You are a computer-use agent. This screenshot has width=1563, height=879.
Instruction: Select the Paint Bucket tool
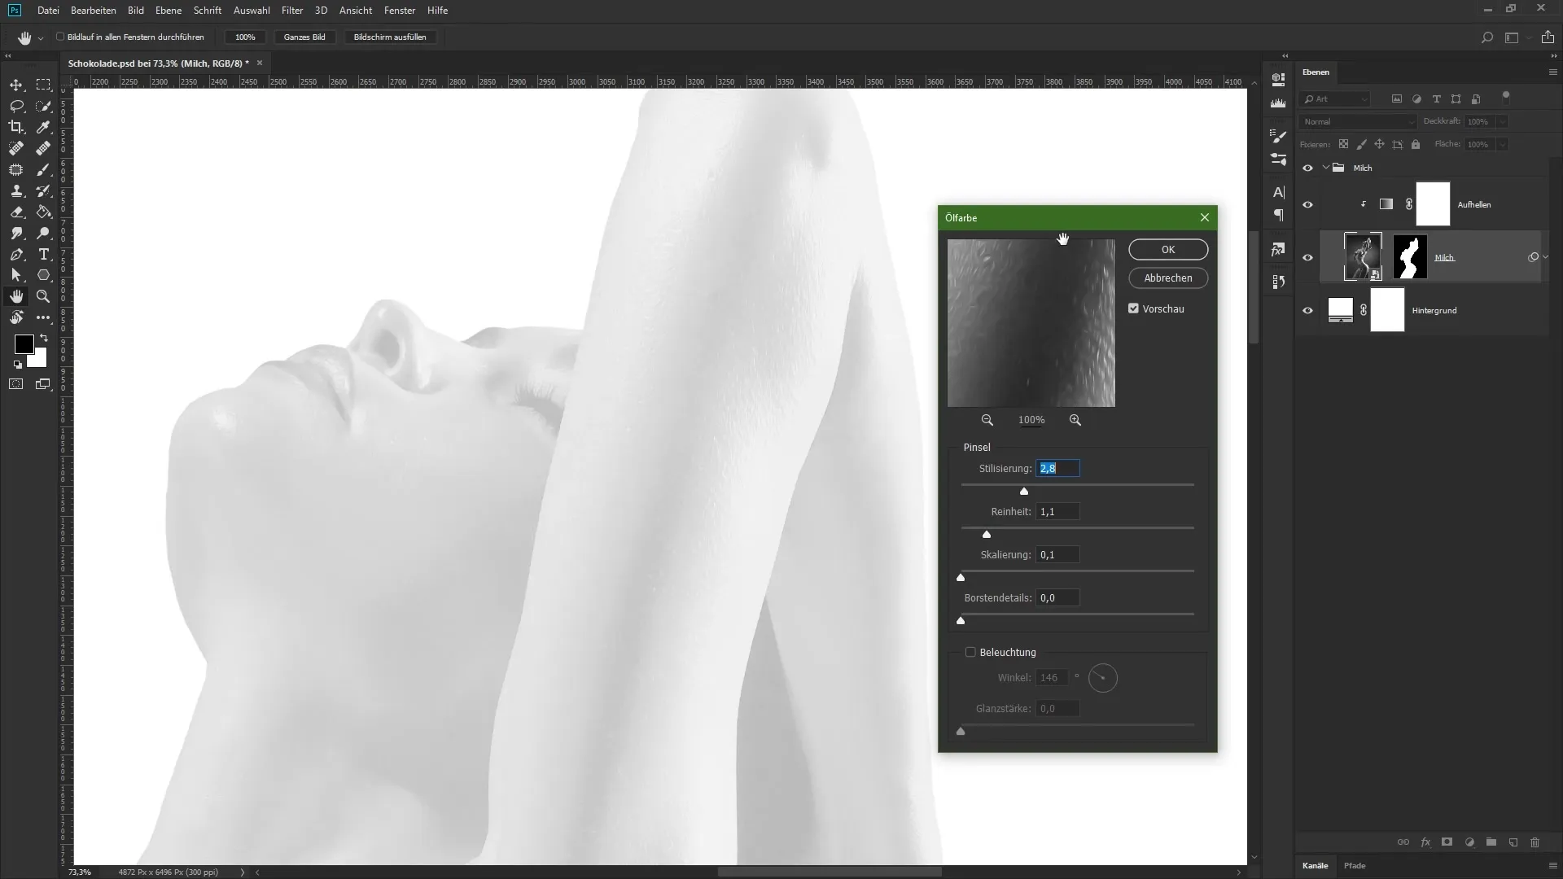coord(43,212)
